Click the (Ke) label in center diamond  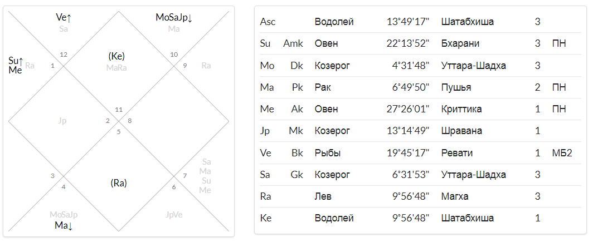[x=116, y=56]
